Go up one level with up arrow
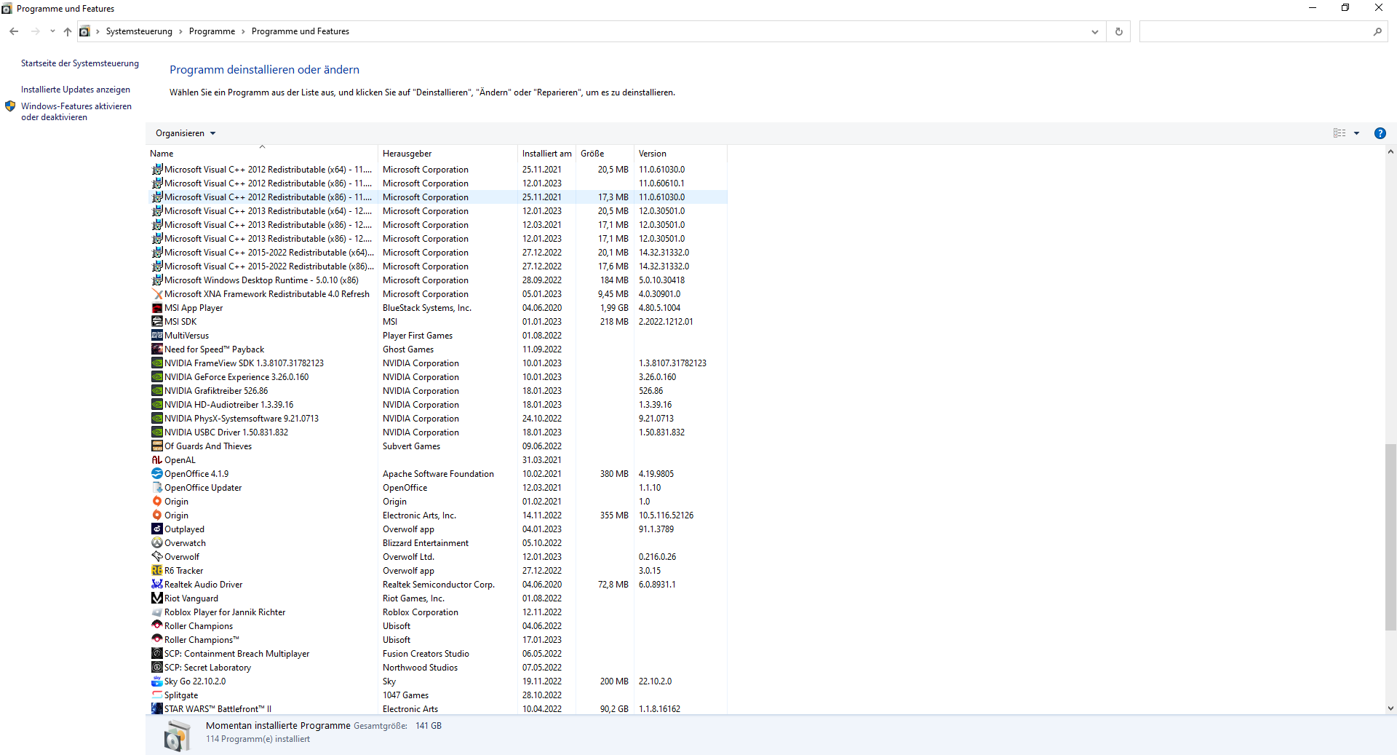Screen dimensions: 1397x755 68,31
